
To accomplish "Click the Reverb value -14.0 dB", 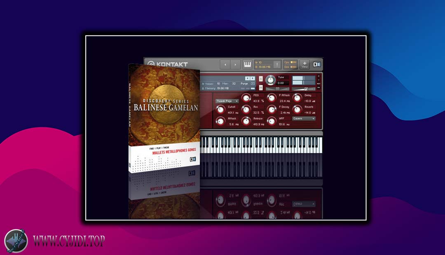I will tap(309, 113).
